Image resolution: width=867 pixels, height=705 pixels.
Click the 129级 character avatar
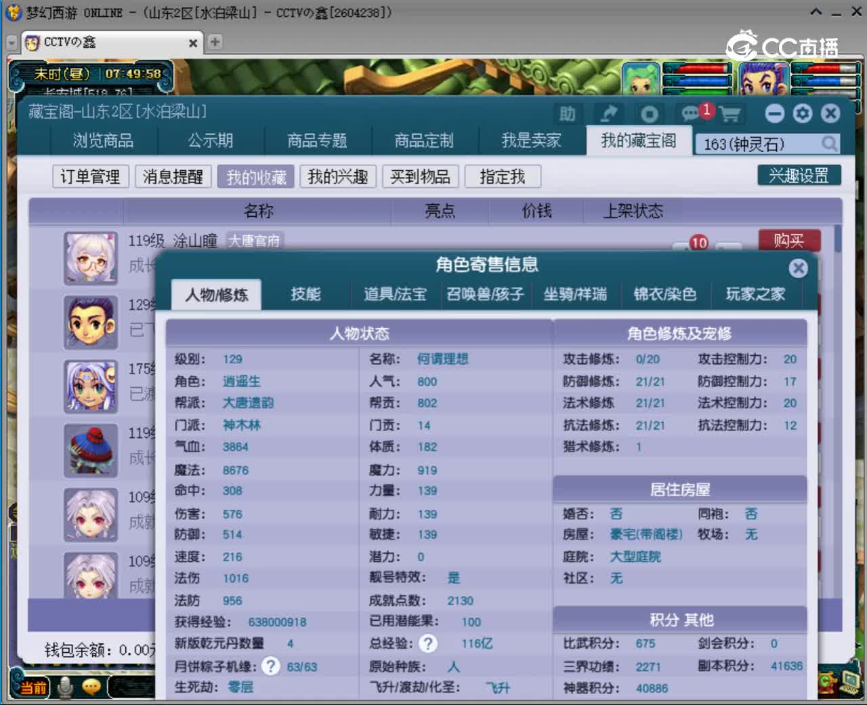(x=90, y=323)
